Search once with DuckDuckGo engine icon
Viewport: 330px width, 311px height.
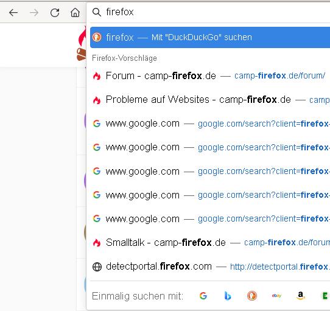[252, 296]
